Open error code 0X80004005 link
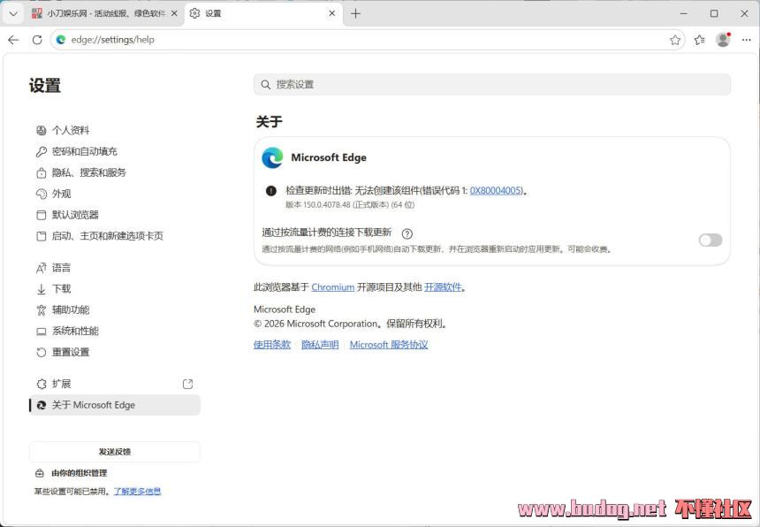Image resolution: width=760 pixels, height=527 pixels. point(497,190)
